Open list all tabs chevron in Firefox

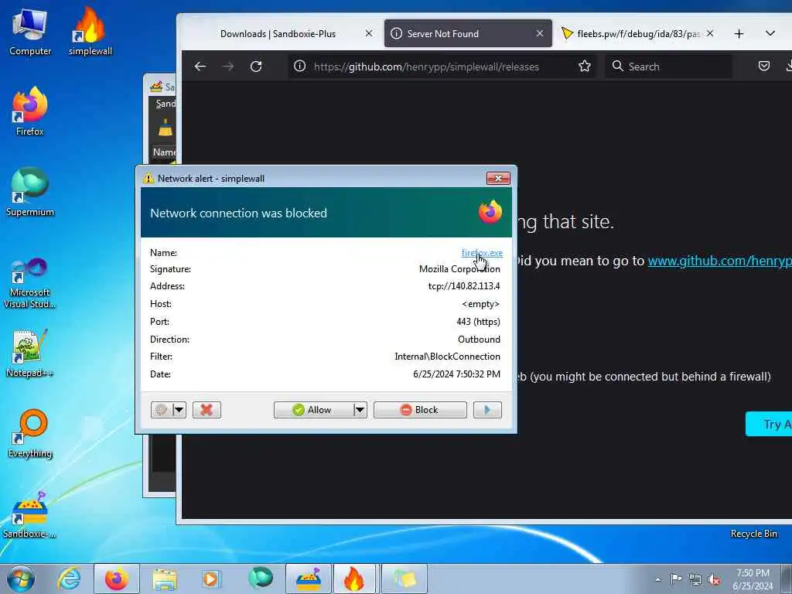770,33
